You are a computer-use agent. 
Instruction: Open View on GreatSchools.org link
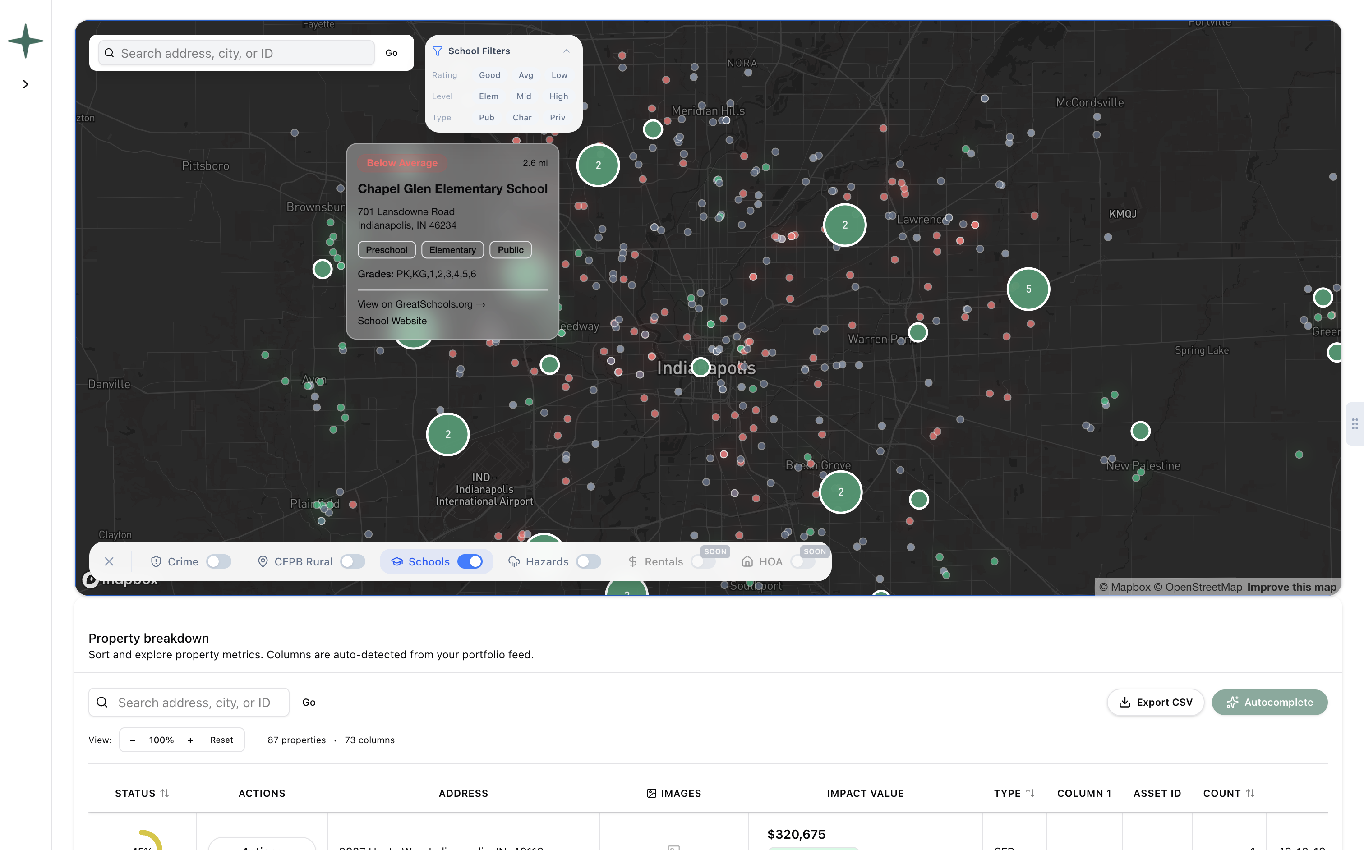click(x=421, y=304)
